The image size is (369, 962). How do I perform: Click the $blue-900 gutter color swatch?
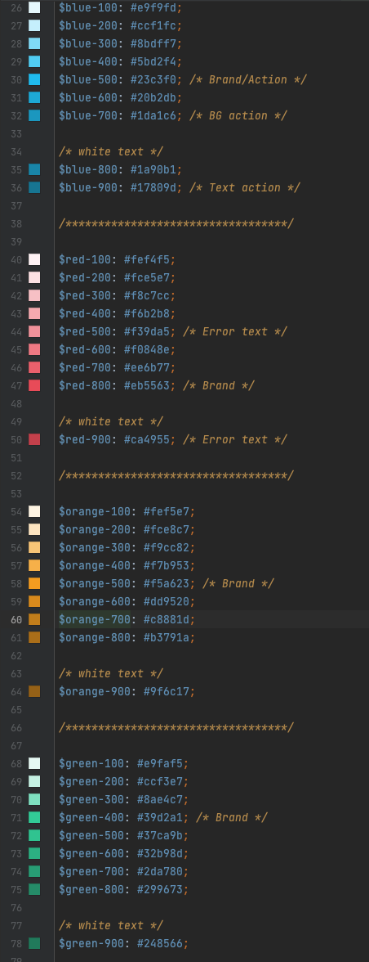coord(34,188)
